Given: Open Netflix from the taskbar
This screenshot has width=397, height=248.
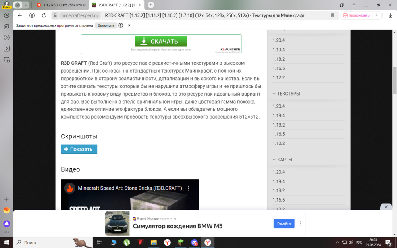Looking at the screenshot, I should click(x=140, y=243).
